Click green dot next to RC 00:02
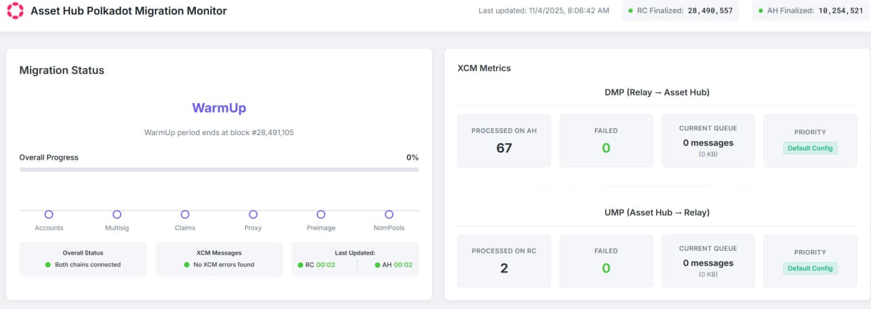The height and width of the screenshot is (309, 871). (300, 265)
